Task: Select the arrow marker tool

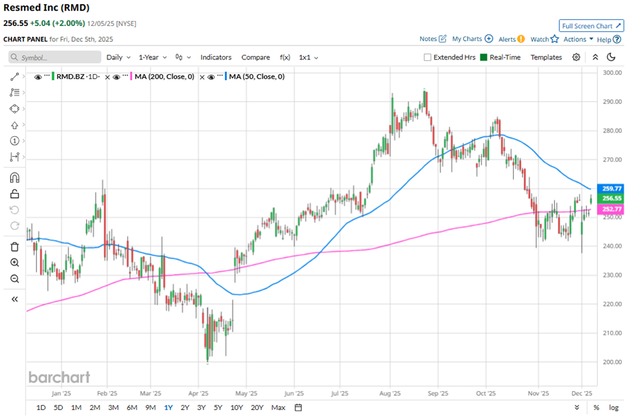Action: (x=15, y=125)
